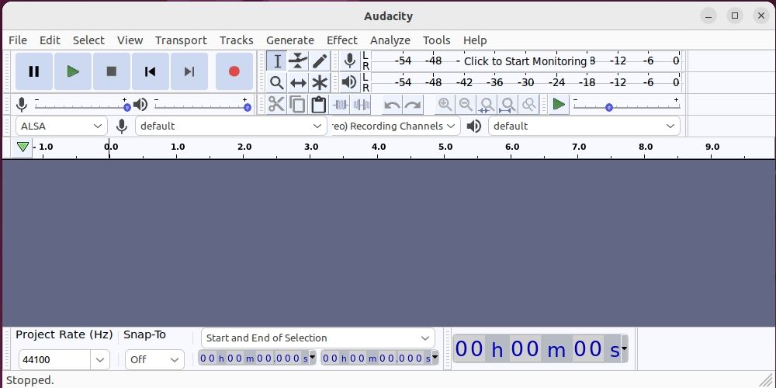Open the Generate menu
Viewport: 776px width, 388px height.
click(289, 40)
